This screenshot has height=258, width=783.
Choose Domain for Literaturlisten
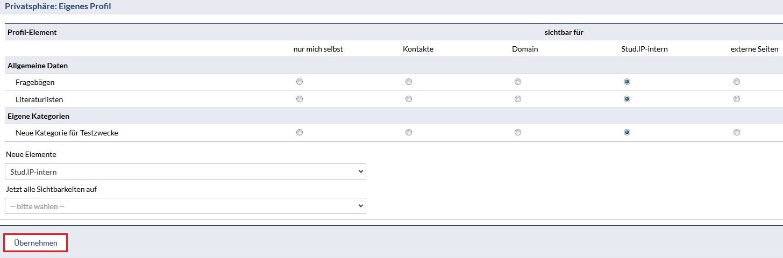[518, 99]
